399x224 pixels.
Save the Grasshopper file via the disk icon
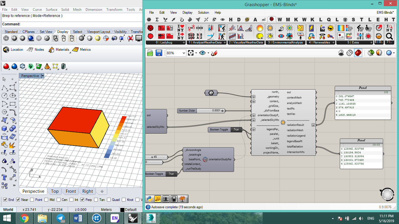(159, 53)
